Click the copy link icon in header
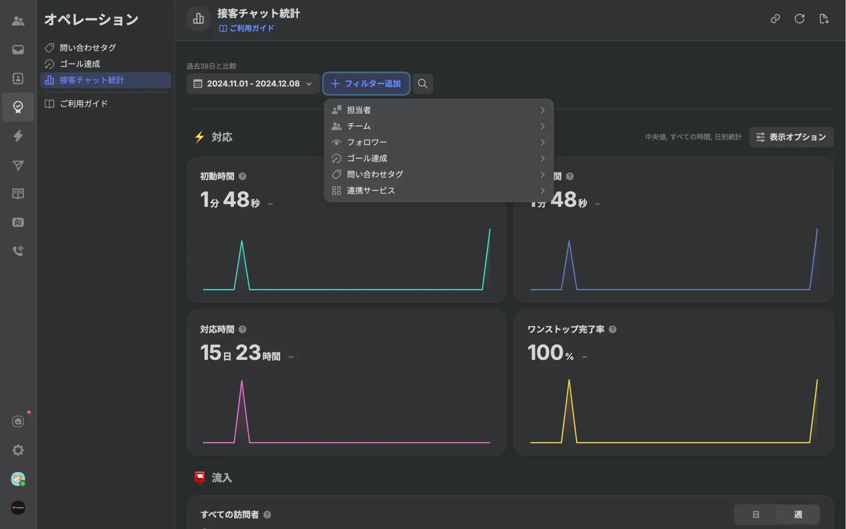The height and width of the screenshot is (529, 846). coord(775,19)
